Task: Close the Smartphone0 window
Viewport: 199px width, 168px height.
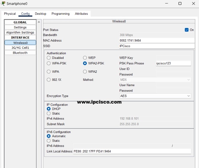Action: tap(194, 3)
